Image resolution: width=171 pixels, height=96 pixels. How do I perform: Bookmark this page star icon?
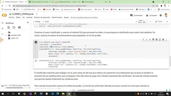[157, 6]
